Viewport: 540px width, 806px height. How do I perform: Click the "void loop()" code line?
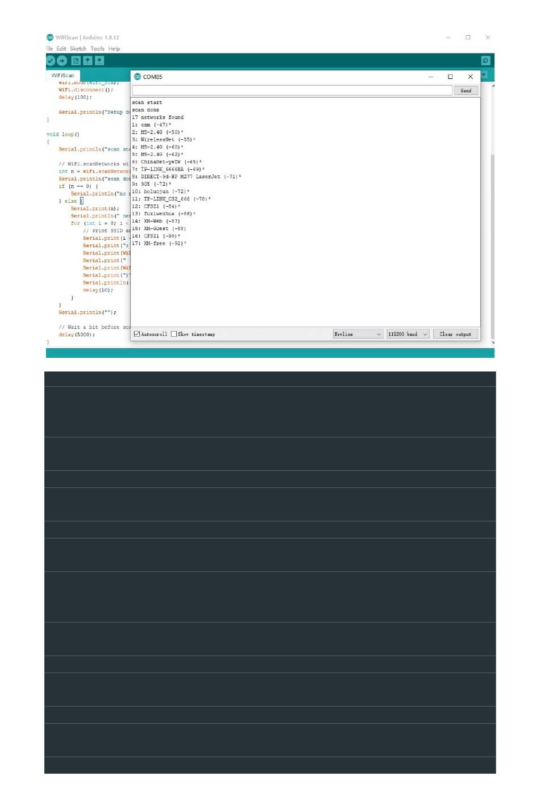[x=63, y=135]
